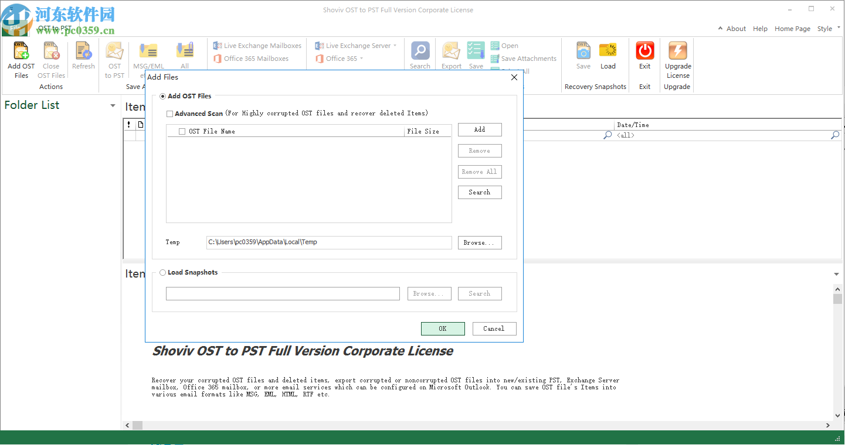Open Live Exchange Mailboxes
Screen dimensions: 845x445
(257, 46)
